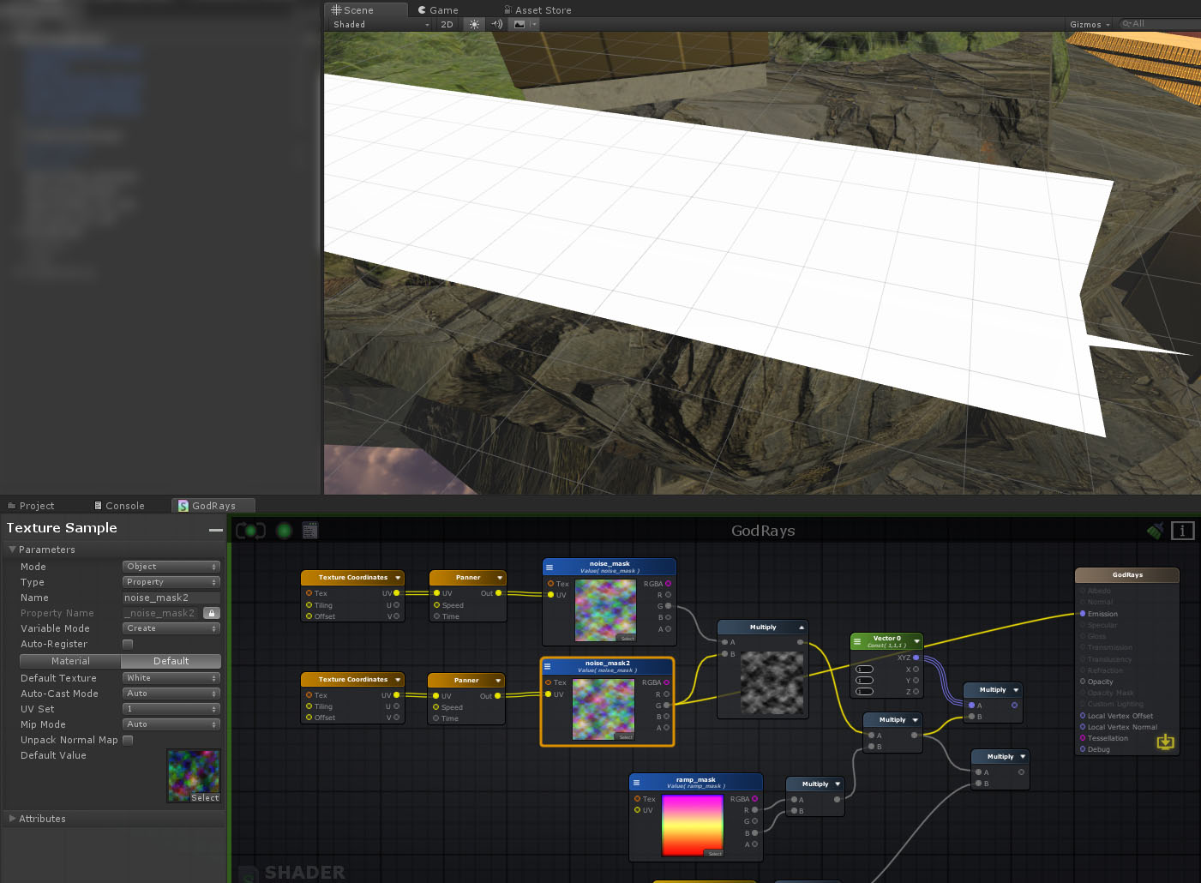Click Out port of upper Panner node
1201x883 pixels.
pyautogui.click(x=499, y=593)
